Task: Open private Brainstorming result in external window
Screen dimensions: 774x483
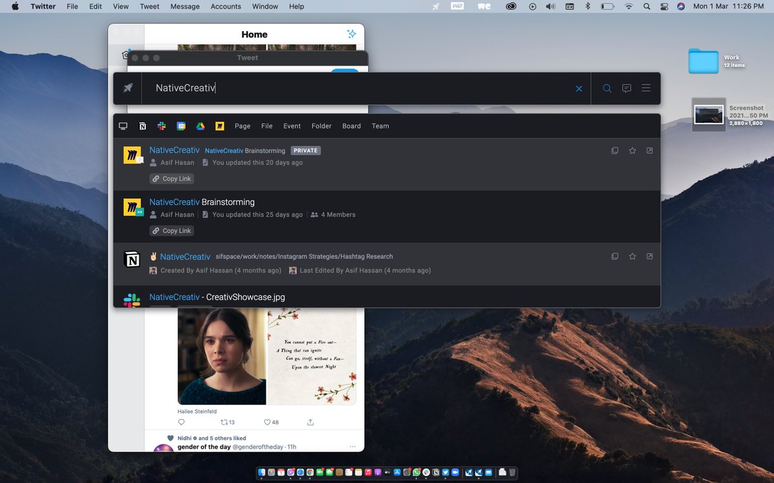Action: point(650,151)
